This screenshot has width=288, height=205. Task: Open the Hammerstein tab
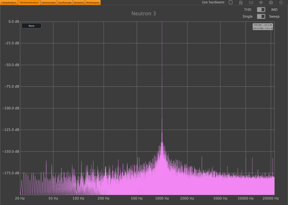point(49,2)
